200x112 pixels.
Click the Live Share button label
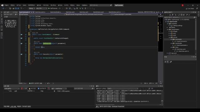[x=191, y=8]
